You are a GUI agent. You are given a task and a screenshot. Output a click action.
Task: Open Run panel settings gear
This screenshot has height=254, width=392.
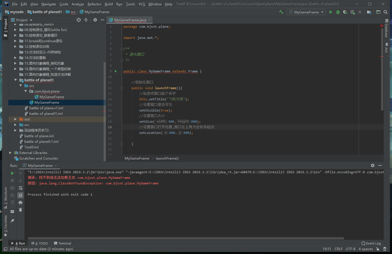[373, 165]
